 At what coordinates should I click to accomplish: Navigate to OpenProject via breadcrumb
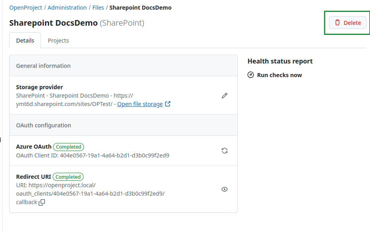pyautogui.click(x=25, y=7)
